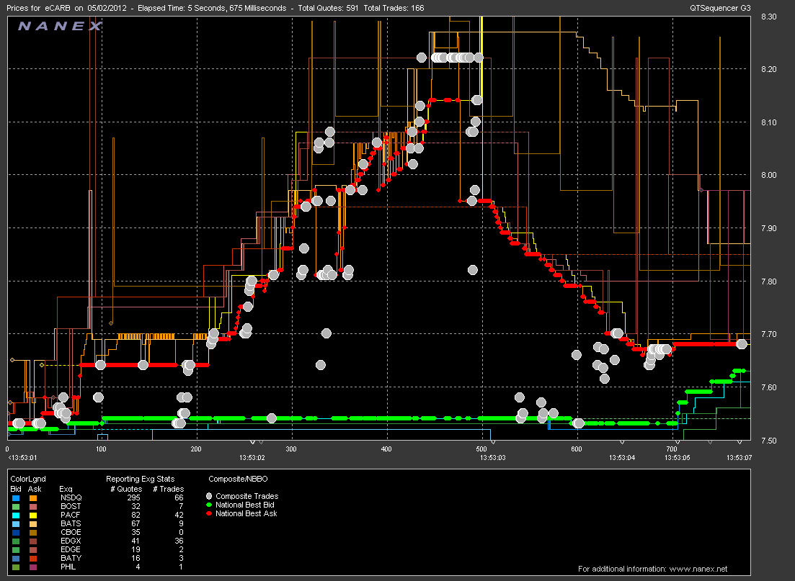Click 'Total Trades: 166' in header
Viewport: 795px width, 581px height.
point(394,8)
